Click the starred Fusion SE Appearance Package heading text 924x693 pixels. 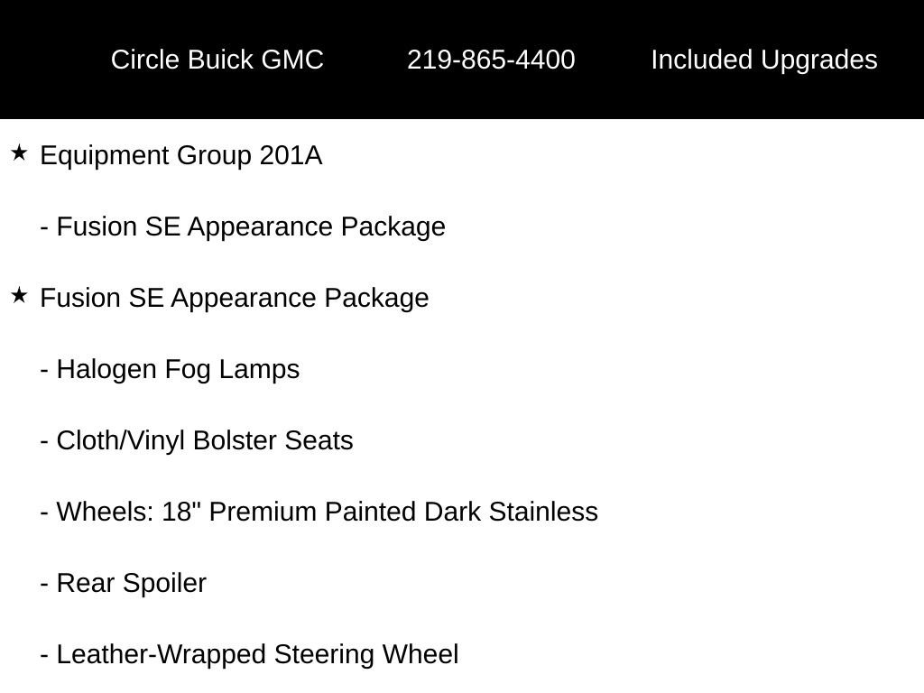pos(235,298)
